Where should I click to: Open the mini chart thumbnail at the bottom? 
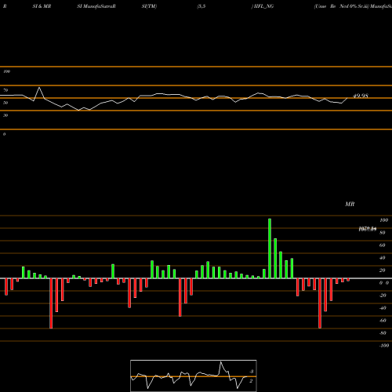pyautogui.click(x=194, y=376)
